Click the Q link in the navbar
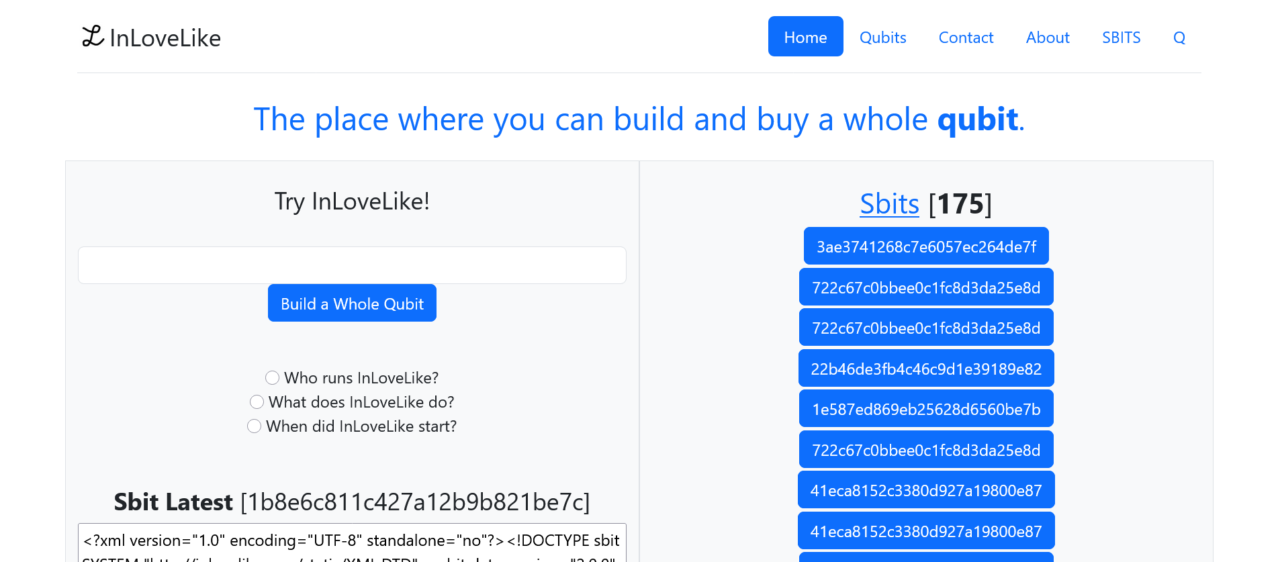This screenshot has height=562, width=1278. click(1179, 37)
